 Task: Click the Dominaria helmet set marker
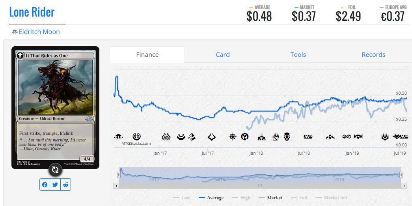[287, 137]
